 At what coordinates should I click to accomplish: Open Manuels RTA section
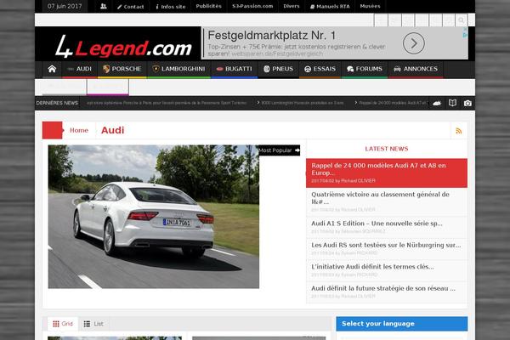(x=330, y=7)
